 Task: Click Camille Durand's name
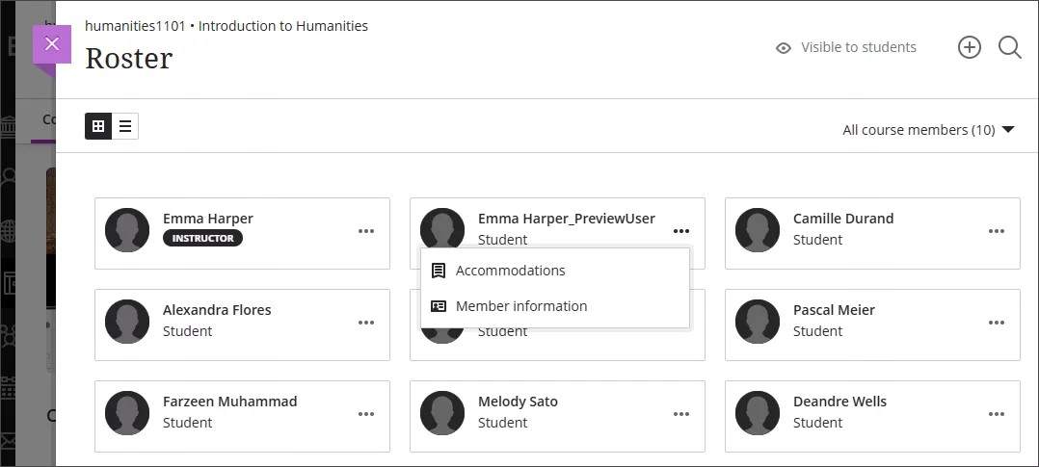842,219
